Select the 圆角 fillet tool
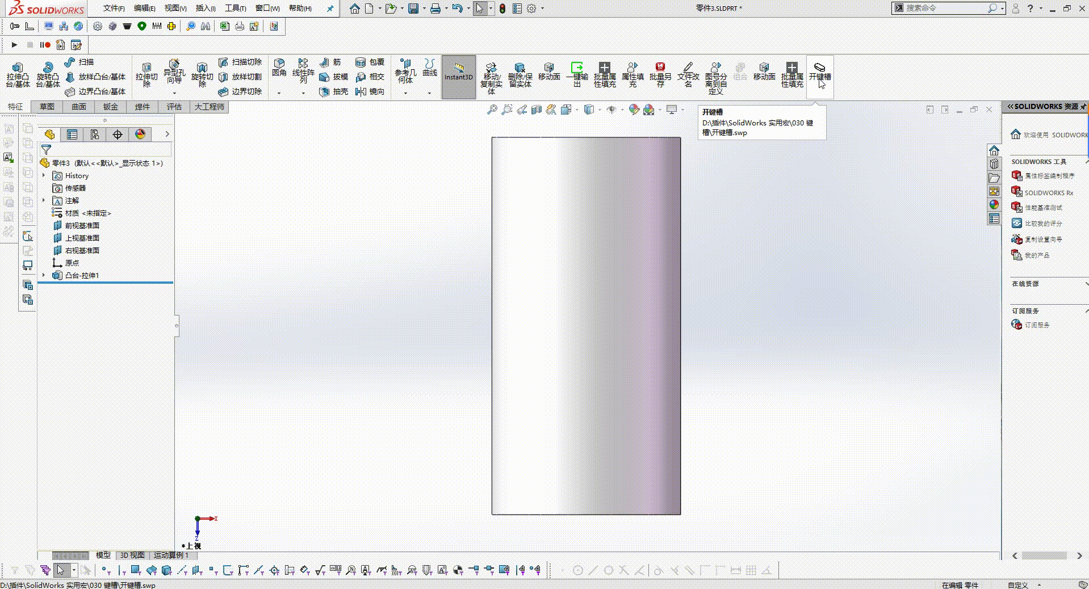 coord(279,68)
